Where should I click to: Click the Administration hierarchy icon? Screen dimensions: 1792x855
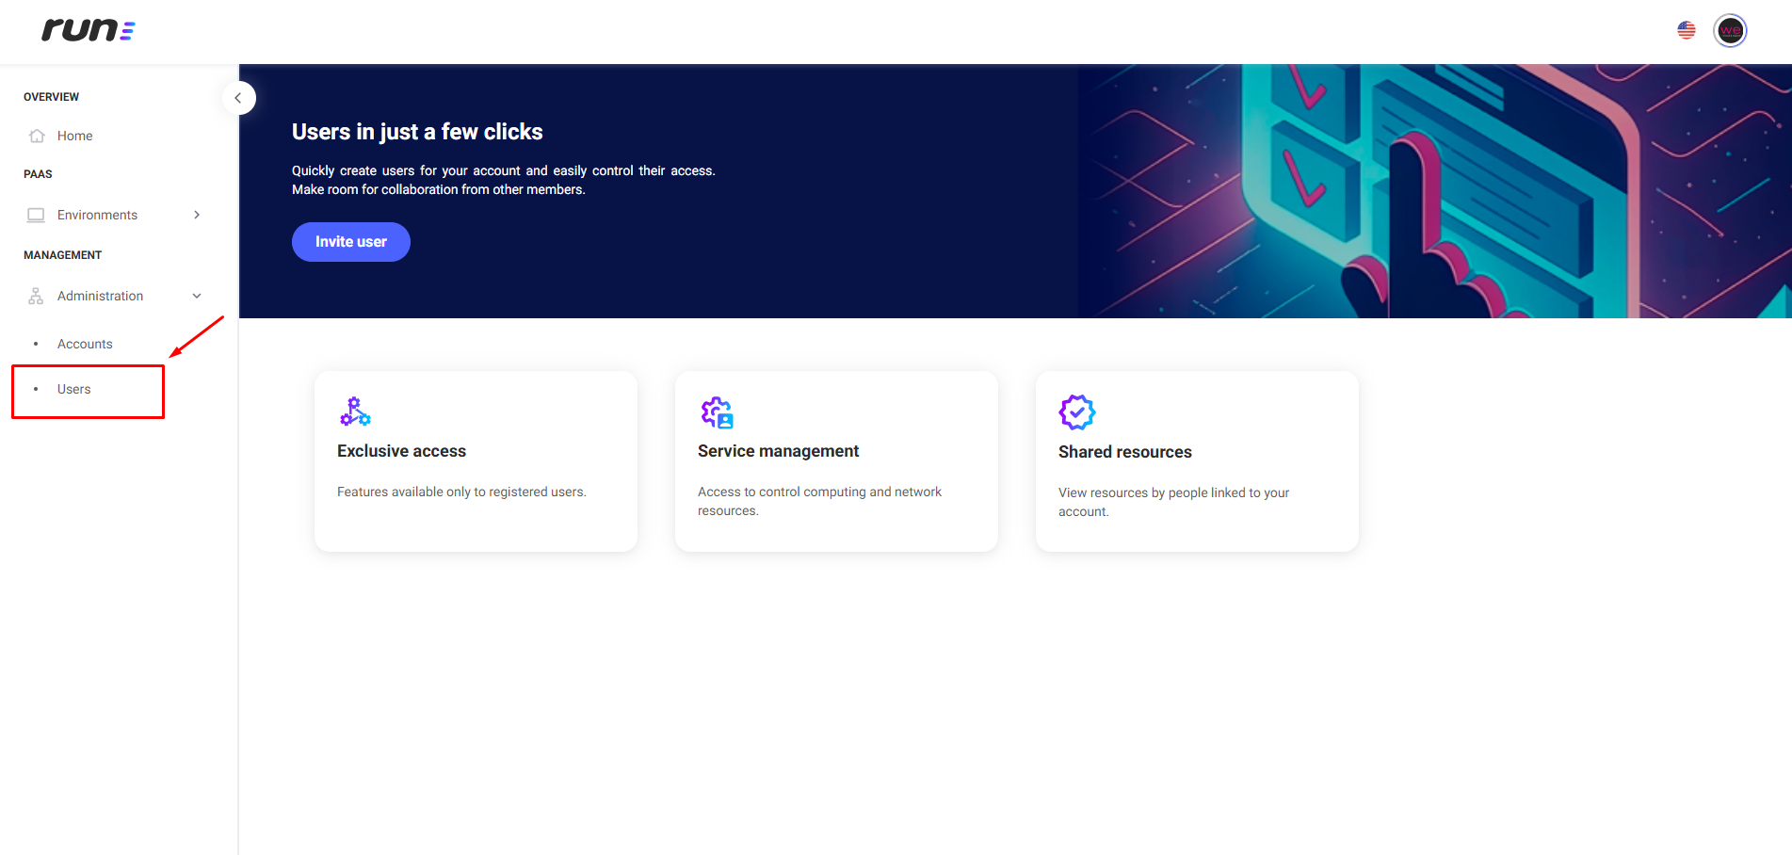click(36, 296)
